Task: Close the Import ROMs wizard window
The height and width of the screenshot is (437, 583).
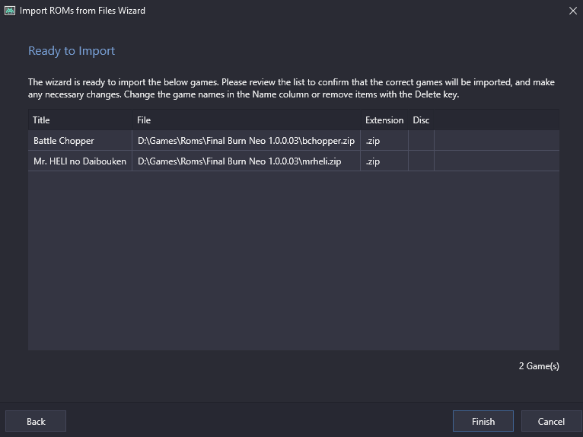Action: point(573,11)
